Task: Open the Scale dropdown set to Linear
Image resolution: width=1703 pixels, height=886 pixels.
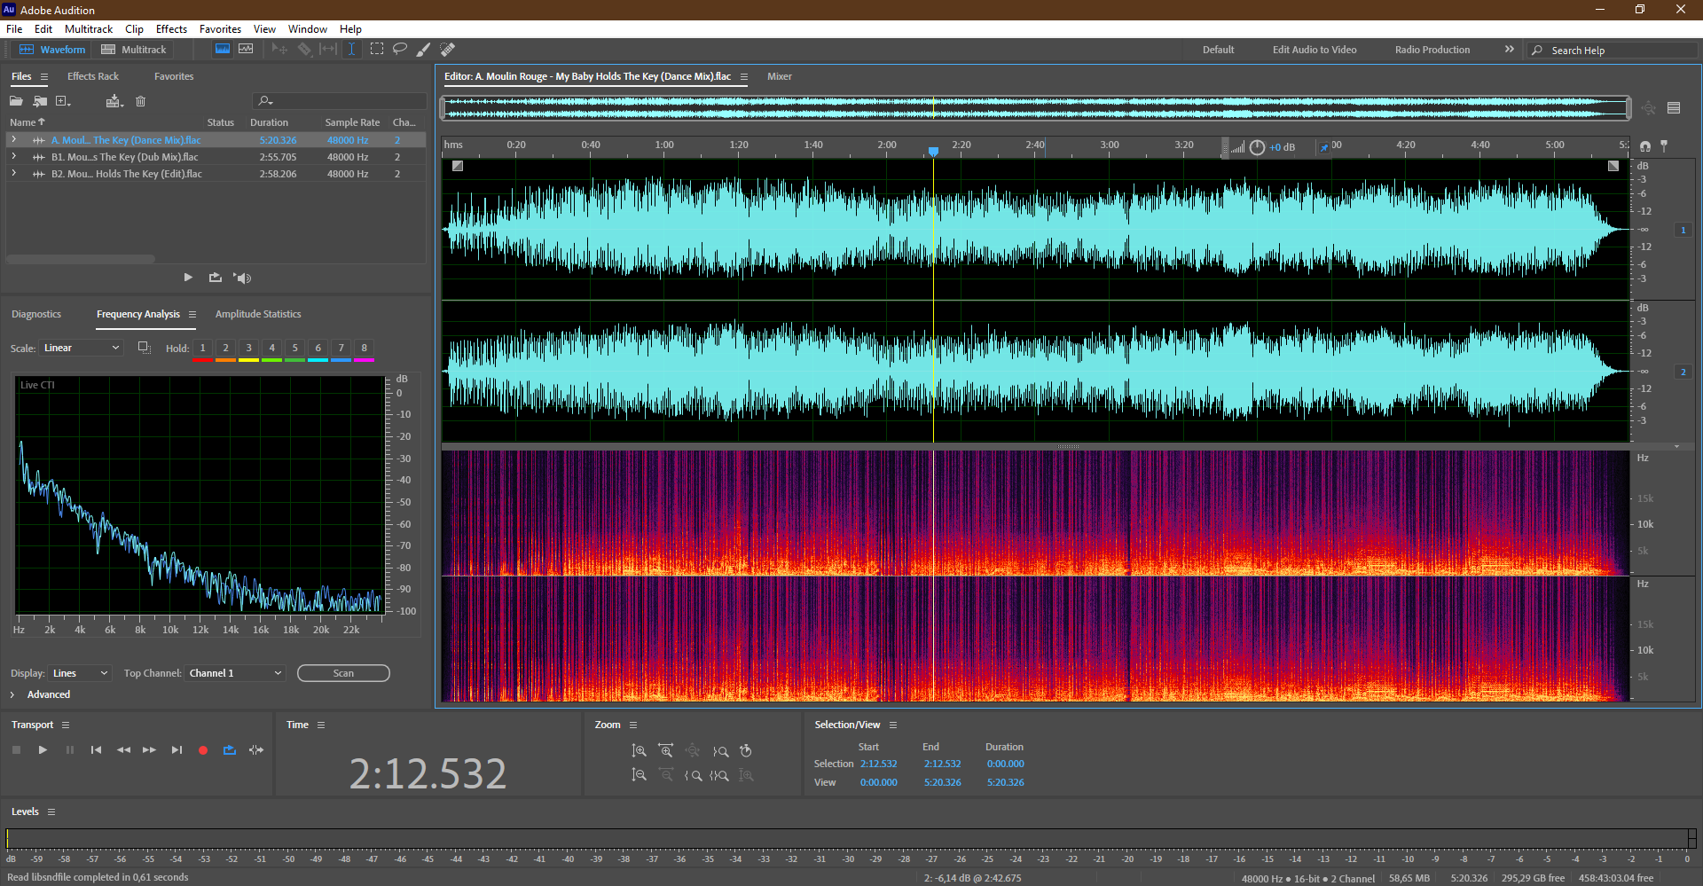Action: 81,348
